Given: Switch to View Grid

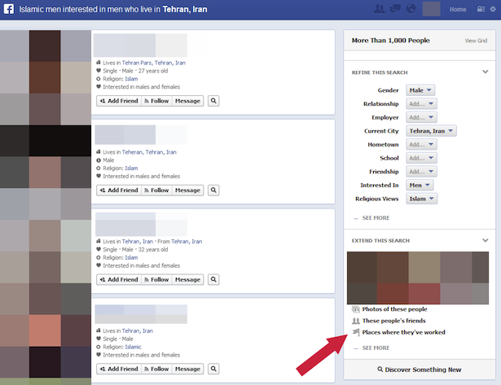Looking at the screenshot, I should (x=476, y=41).
